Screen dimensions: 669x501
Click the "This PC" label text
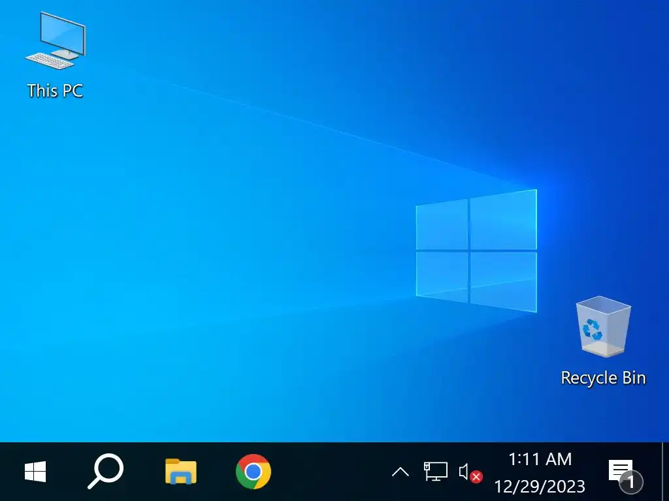coord(55,91)
